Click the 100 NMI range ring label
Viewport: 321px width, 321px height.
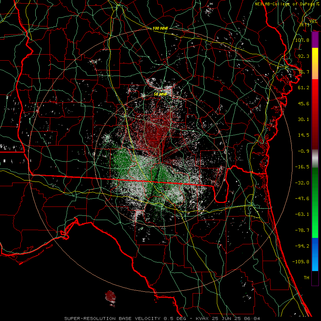coord(160,28)
